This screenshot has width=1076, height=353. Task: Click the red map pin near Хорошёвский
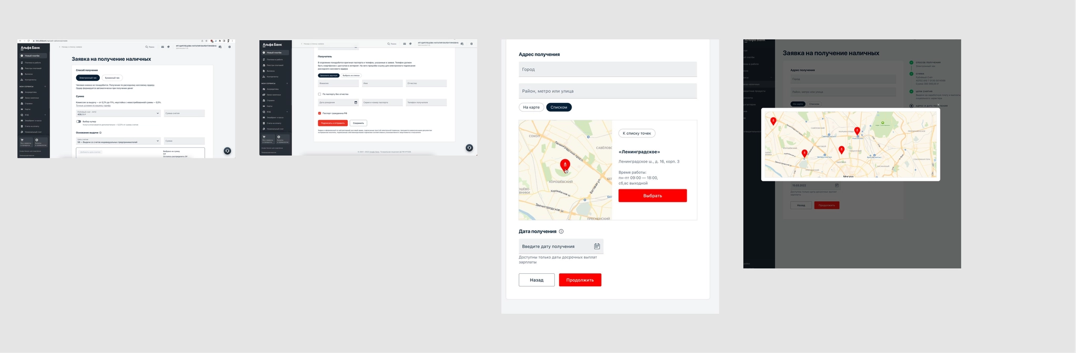coord(565,165)
